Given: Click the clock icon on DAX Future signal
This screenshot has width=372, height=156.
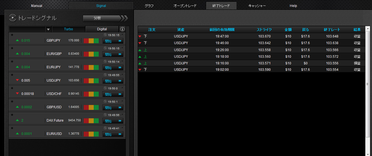Looking at the screenshot, I should click(105, 115).
